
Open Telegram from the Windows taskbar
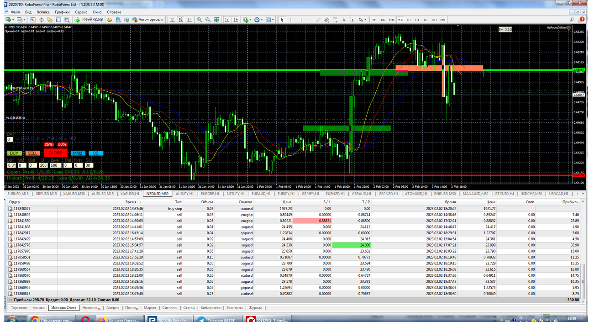click(x=217, y=320)
